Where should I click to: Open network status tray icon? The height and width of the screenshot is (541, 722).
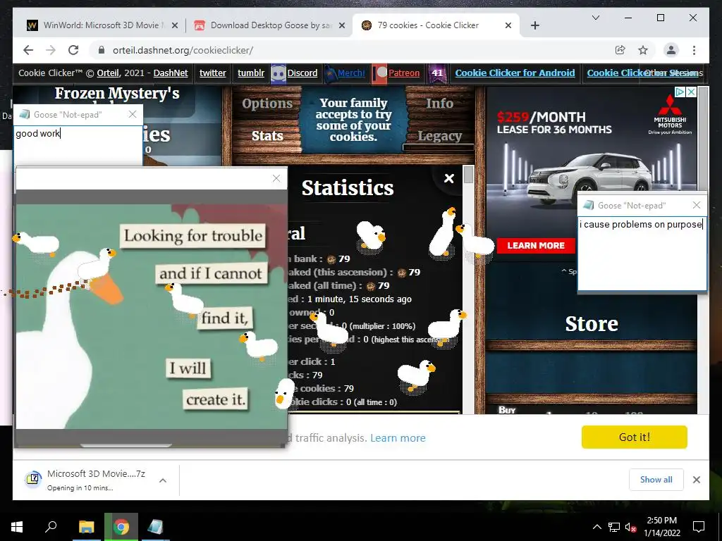(x=614, y=527)
